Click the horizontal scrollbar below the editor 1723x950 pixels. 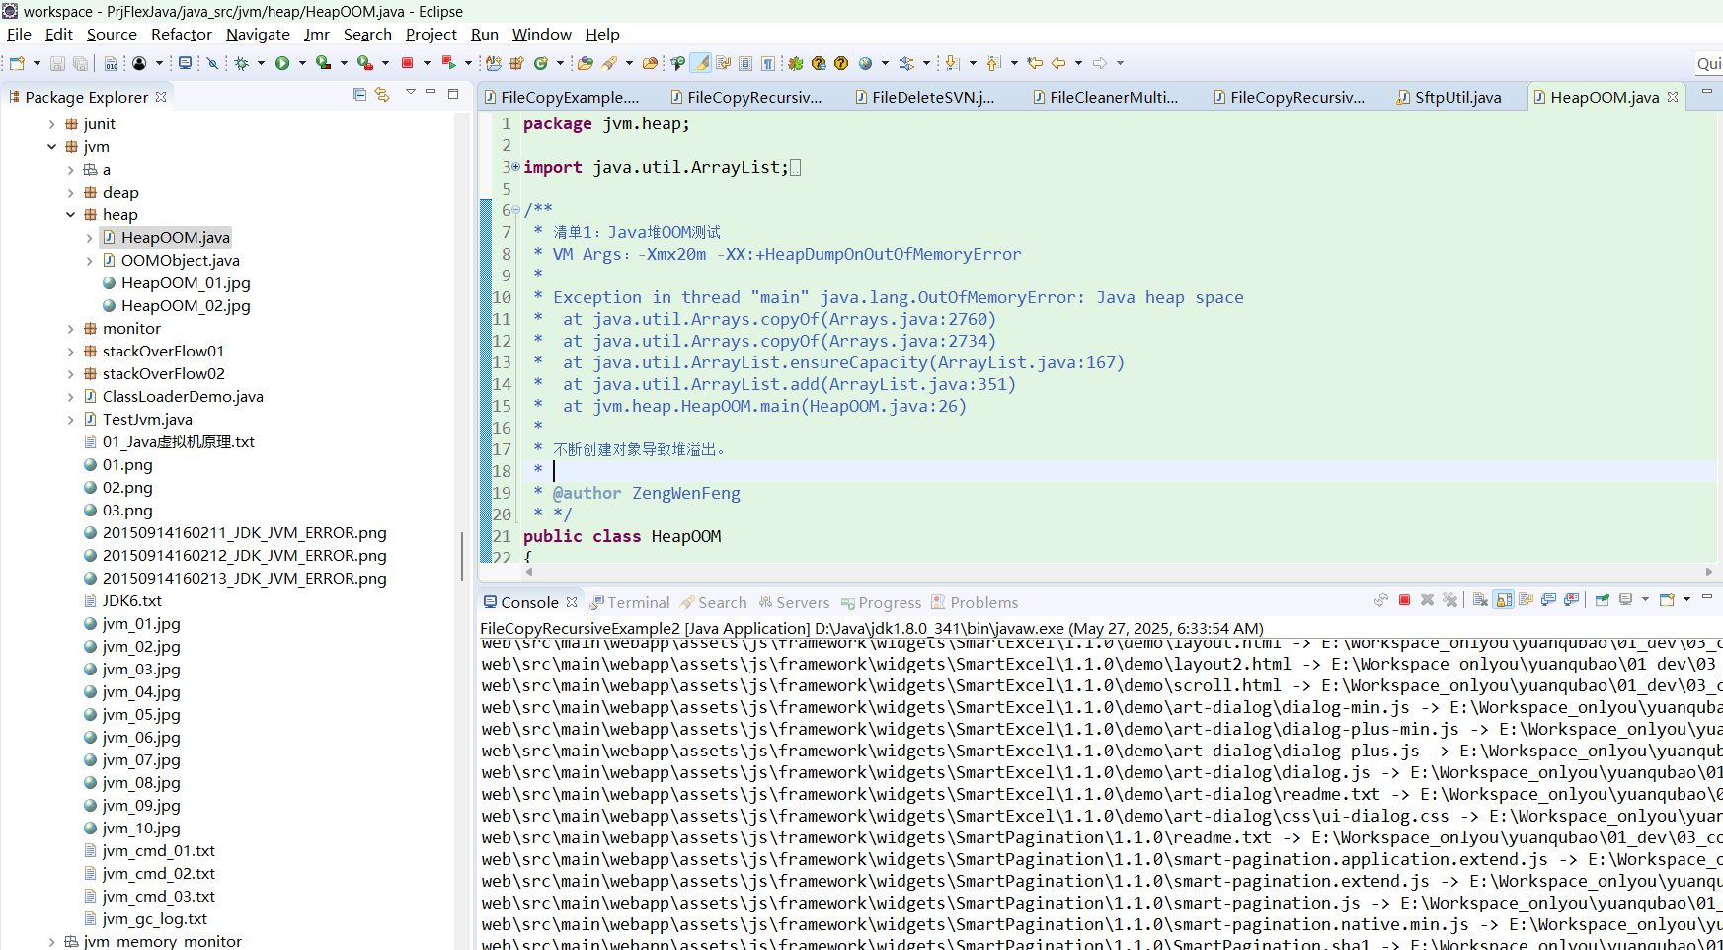(1086, 571)
